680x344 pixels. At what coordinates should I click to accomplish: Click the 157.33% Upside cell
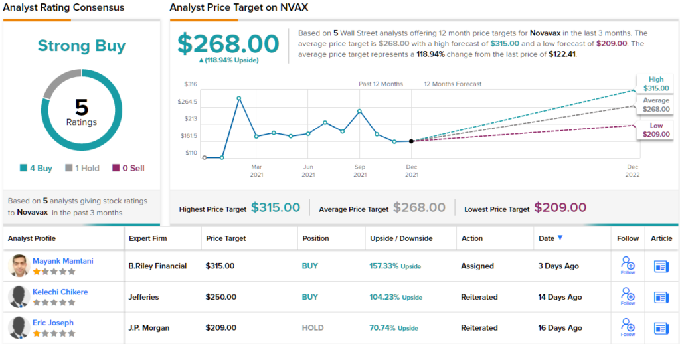click(x=395, y=266)
